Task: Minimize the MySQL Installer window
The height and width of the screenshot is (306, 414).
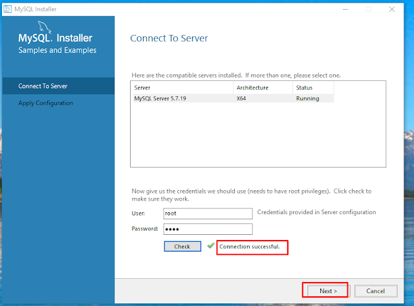Action: [345, 9]
